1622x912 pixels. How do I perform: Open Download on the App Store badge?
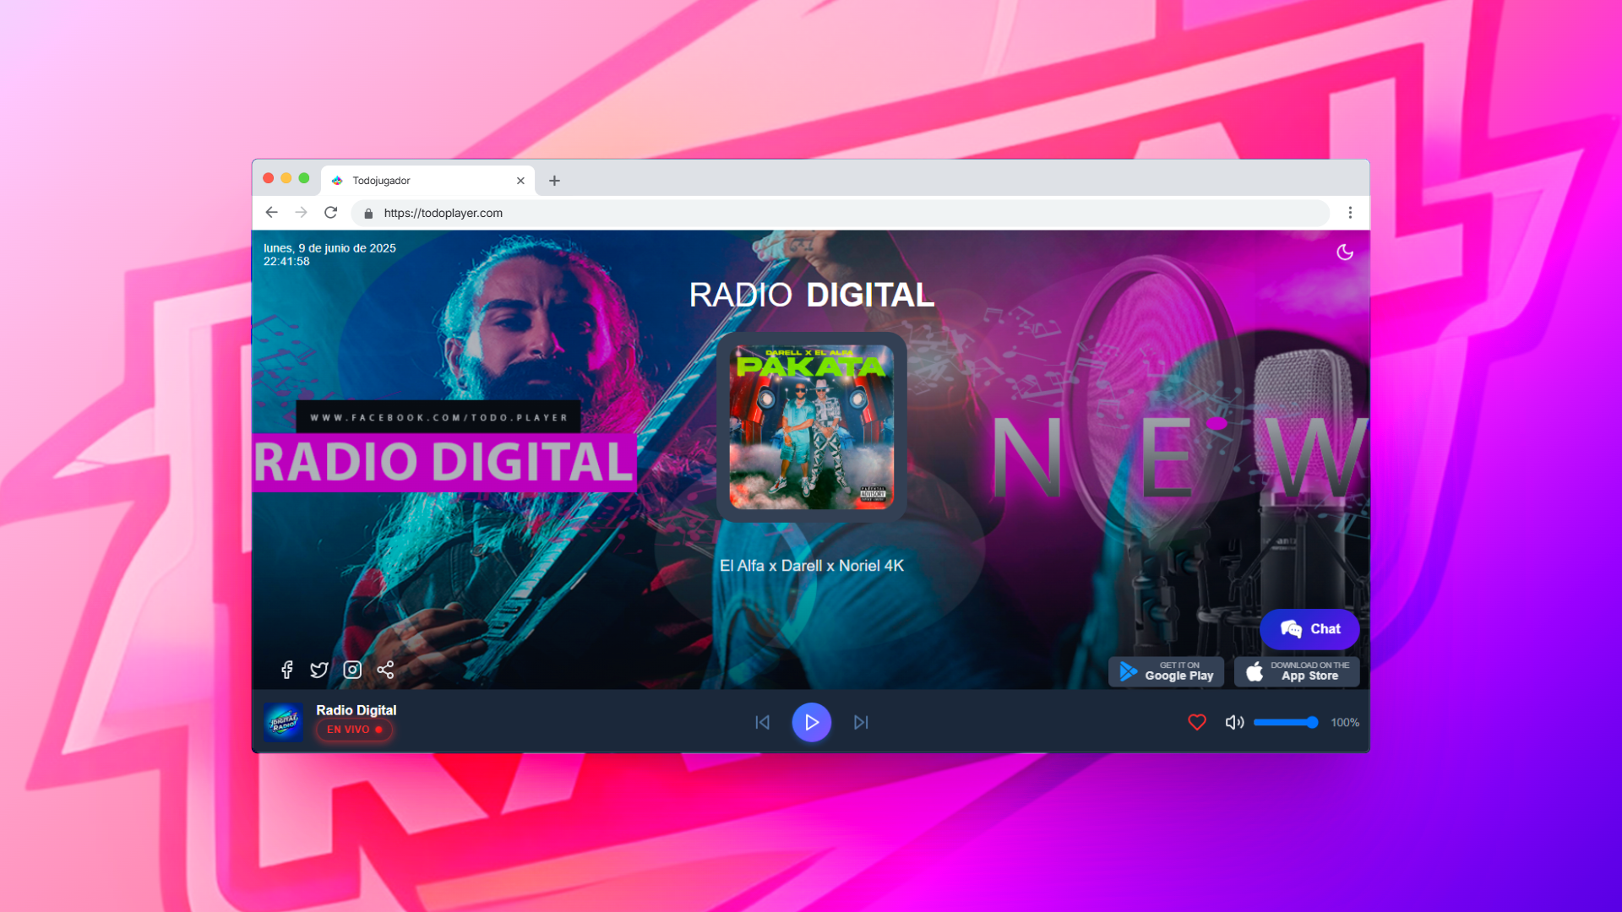pyautogui.click(x=1297, y=671)
